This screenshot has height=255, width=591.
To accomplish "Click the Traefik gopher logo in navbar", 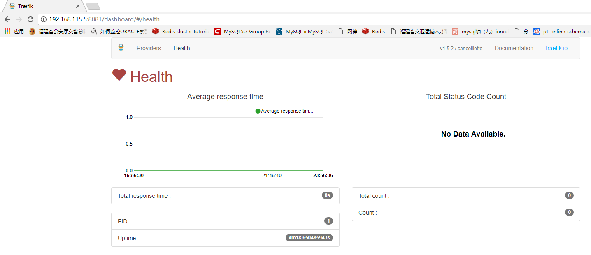I will pyautogui.click(x=121, y=48).
